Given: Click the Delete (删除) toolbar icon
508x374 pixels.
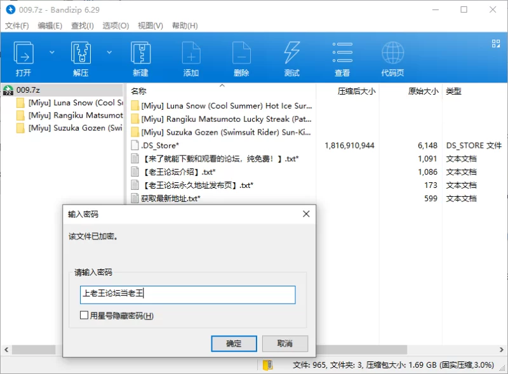Looking at the screenshot, I should coord(241,53).
